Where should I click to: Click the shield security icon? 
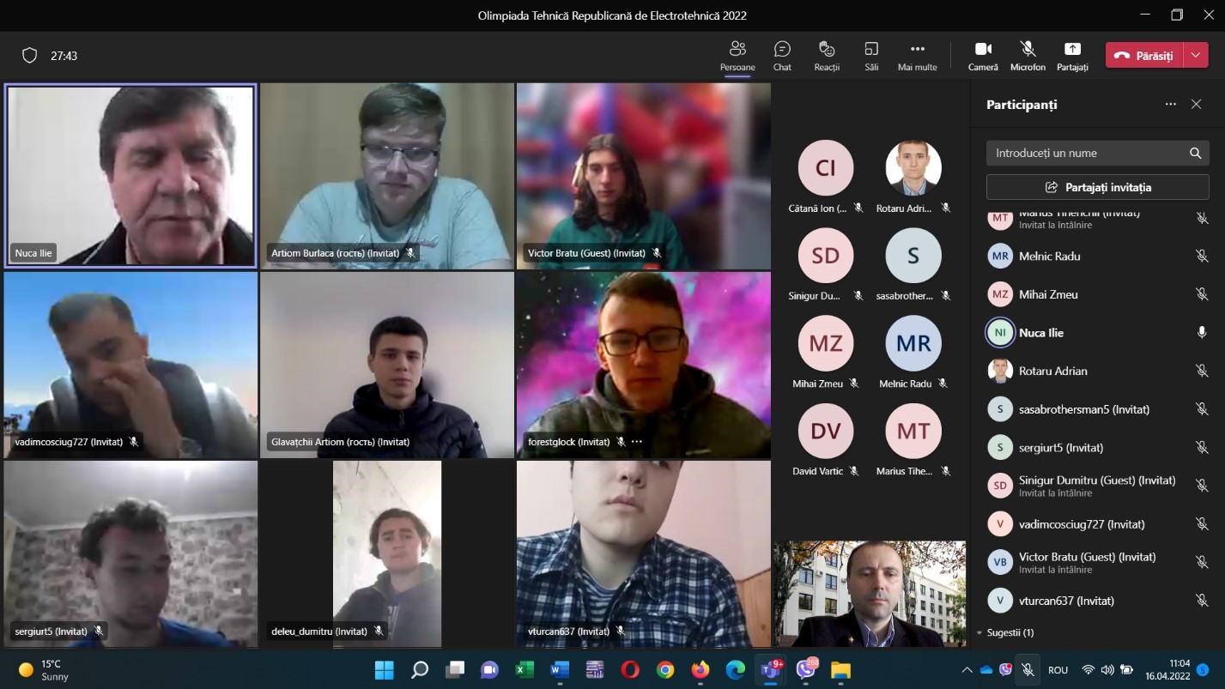(30, 56)
